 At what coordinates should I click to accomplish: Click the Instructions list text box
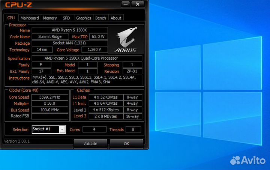87,80
